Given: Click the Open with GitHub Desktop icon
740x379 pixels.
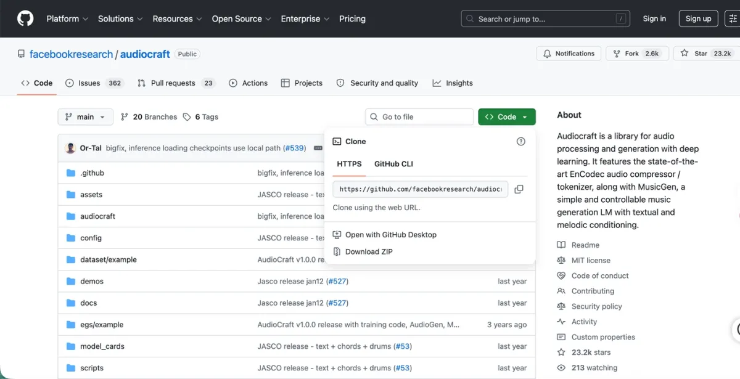Looking at the screenshot, I should pyautogui.click(x=337, y=235).
